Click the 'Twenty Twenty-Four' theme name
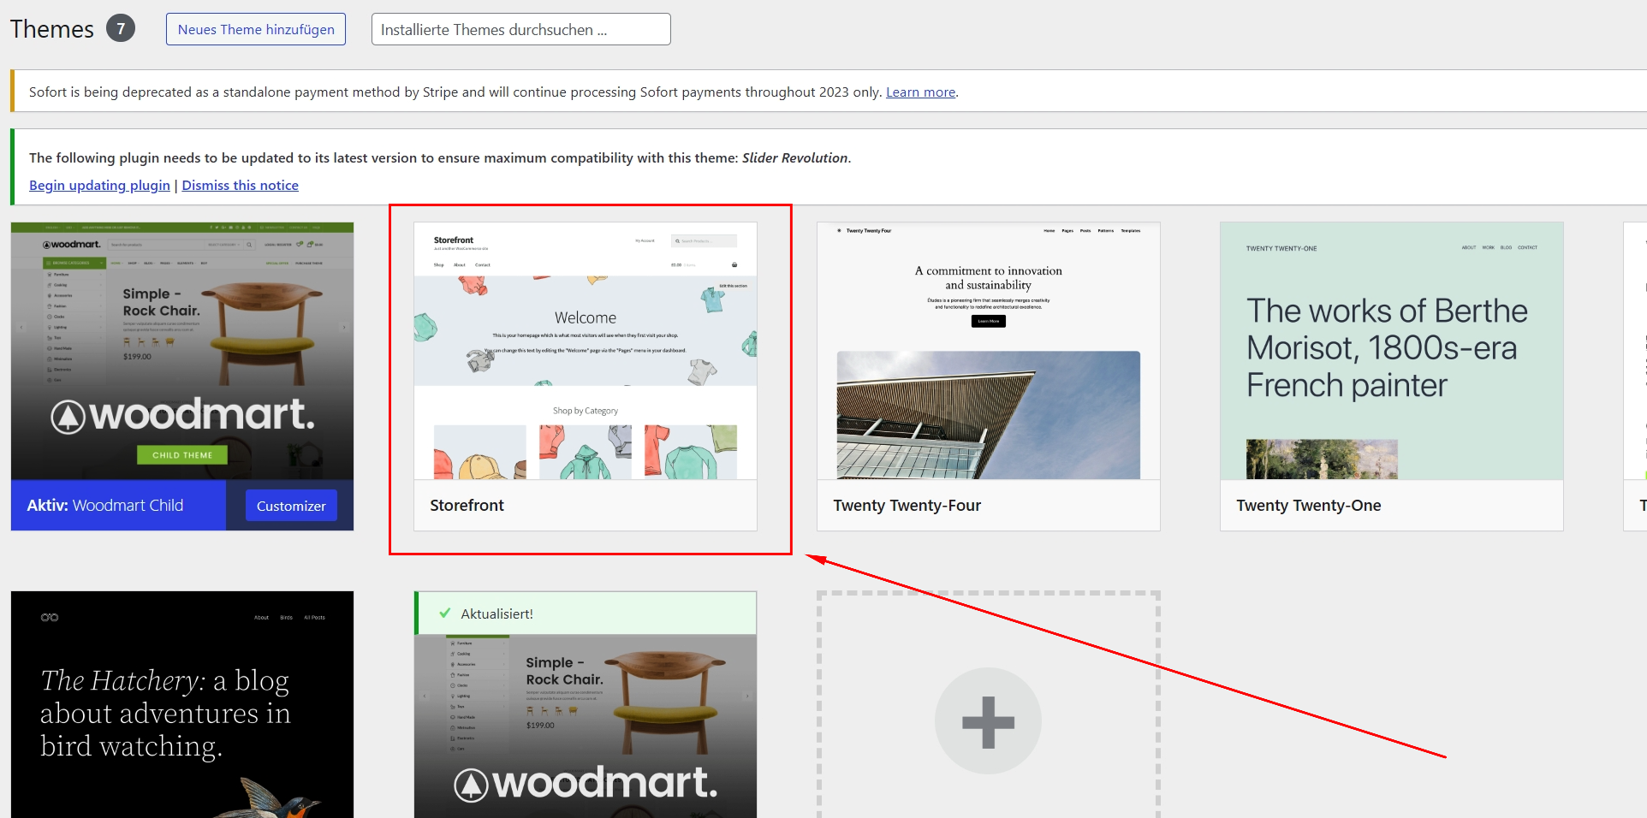This screenshot has width=1647, height=818. click(907, 506)
